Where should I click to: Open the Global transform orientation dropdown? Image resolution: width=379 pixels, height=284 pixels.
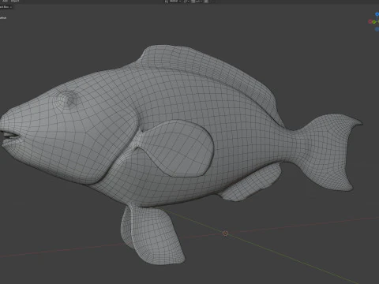pyautogui.click(x=174, y=1)
